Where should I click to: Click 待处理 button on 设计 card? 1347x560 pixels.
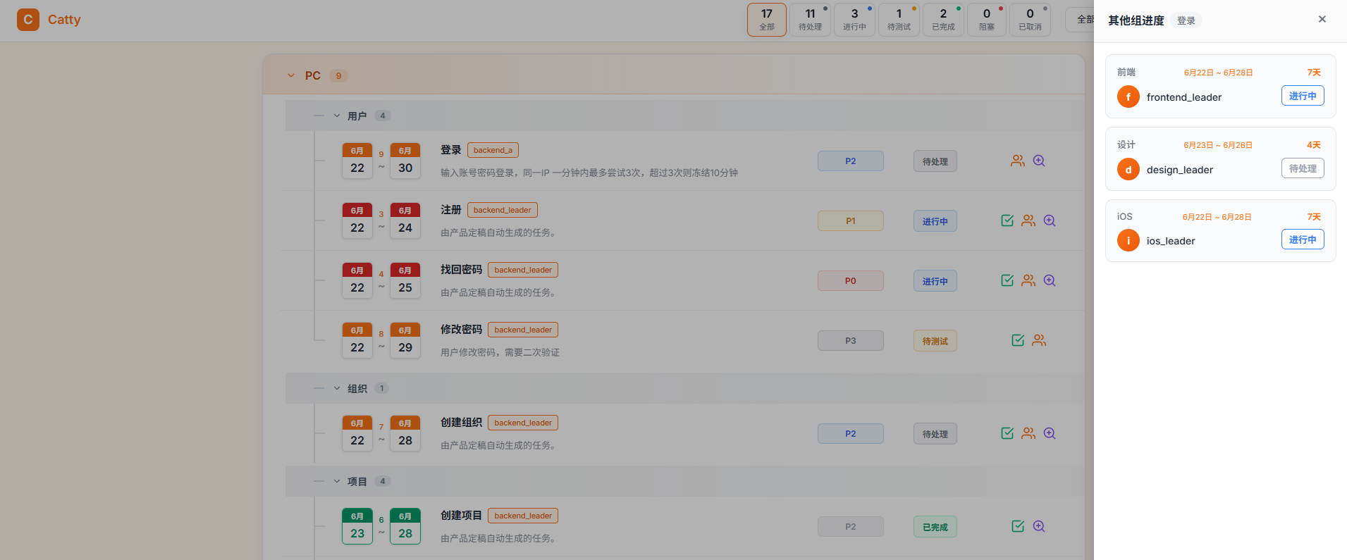[1303, 168]
